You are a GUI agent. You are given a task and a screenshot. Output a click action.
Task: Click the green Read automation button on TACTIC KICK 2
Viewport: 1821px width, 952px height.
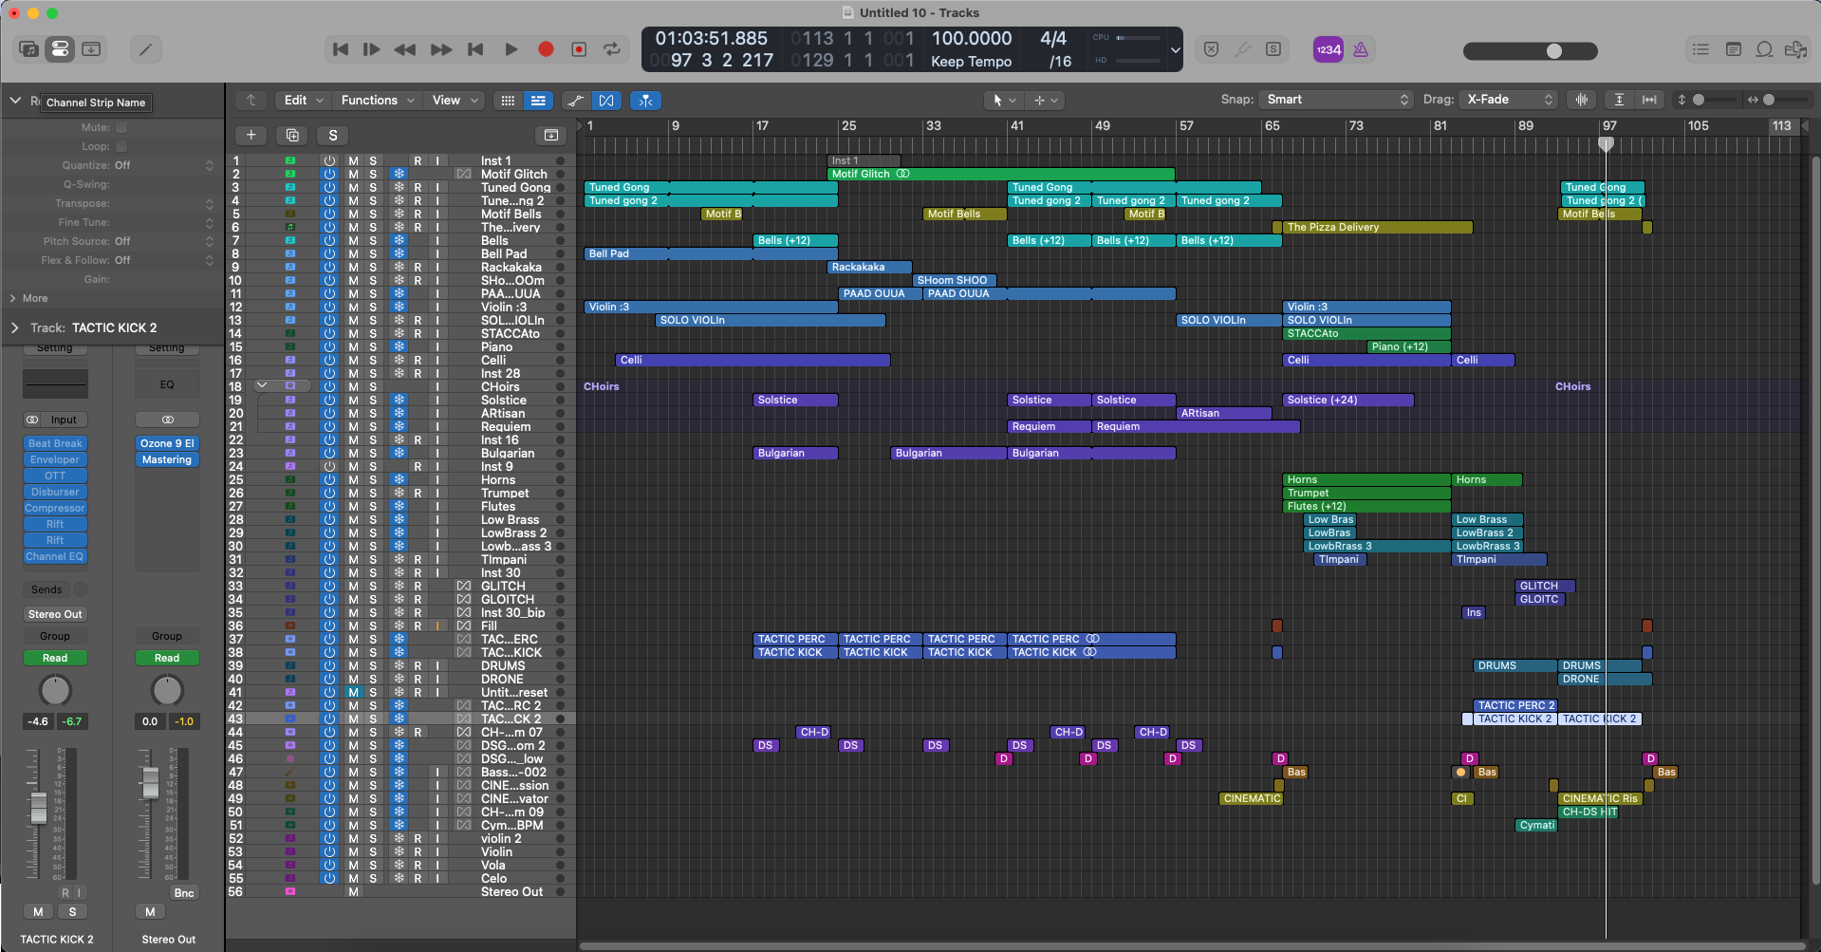click(55, 658)
